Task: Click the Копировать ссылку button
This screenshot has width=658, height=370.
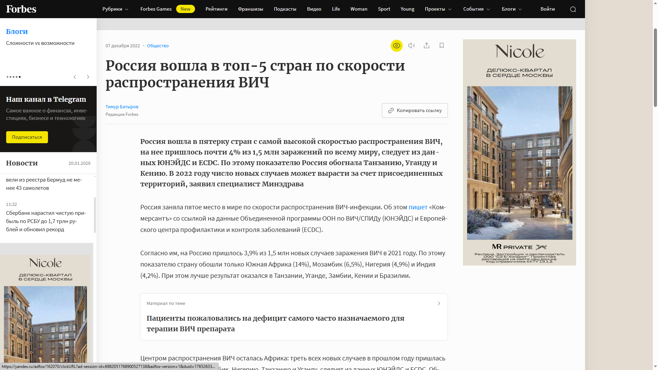Action: 415,110
